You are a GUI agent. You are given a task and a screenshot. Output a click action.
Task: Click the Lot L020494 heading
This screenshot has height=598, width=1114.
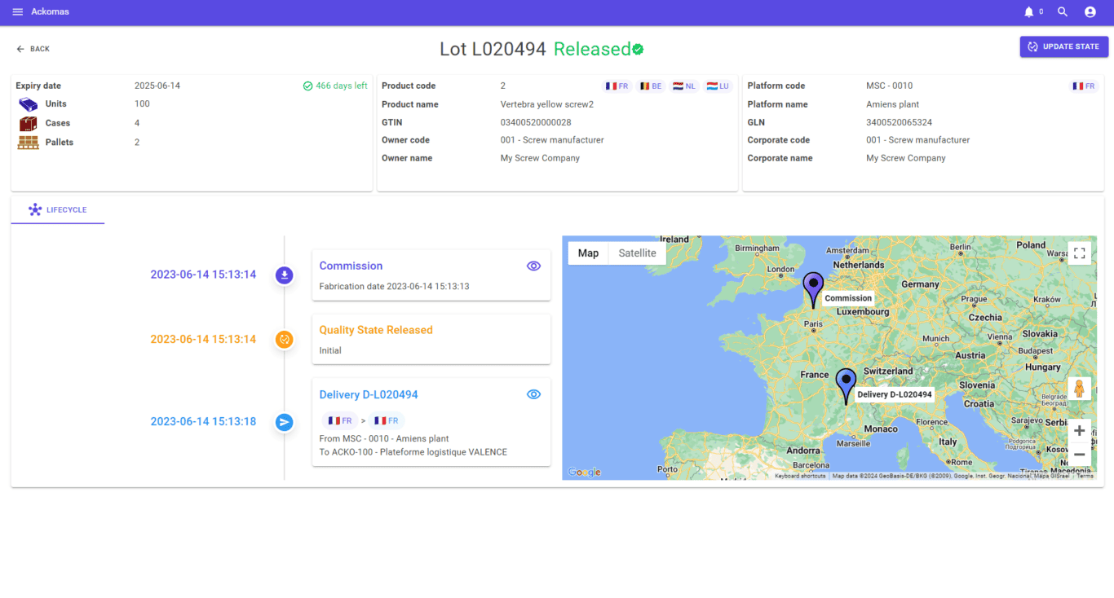pos(493,49)
